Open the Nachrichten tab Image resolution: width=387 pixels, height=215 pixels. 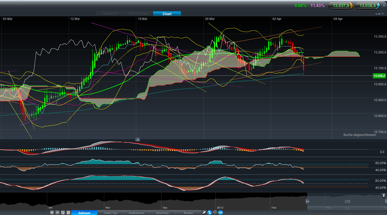click(x=139, y=13)
